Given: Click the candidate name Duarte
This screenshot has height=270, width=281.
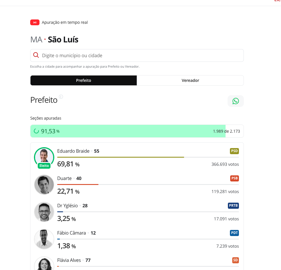Looking at the screenshot, I should coord(64,178).
